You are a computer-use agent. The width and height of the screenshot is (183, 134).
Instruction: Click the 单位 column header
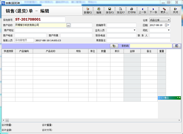click(93, 51)
